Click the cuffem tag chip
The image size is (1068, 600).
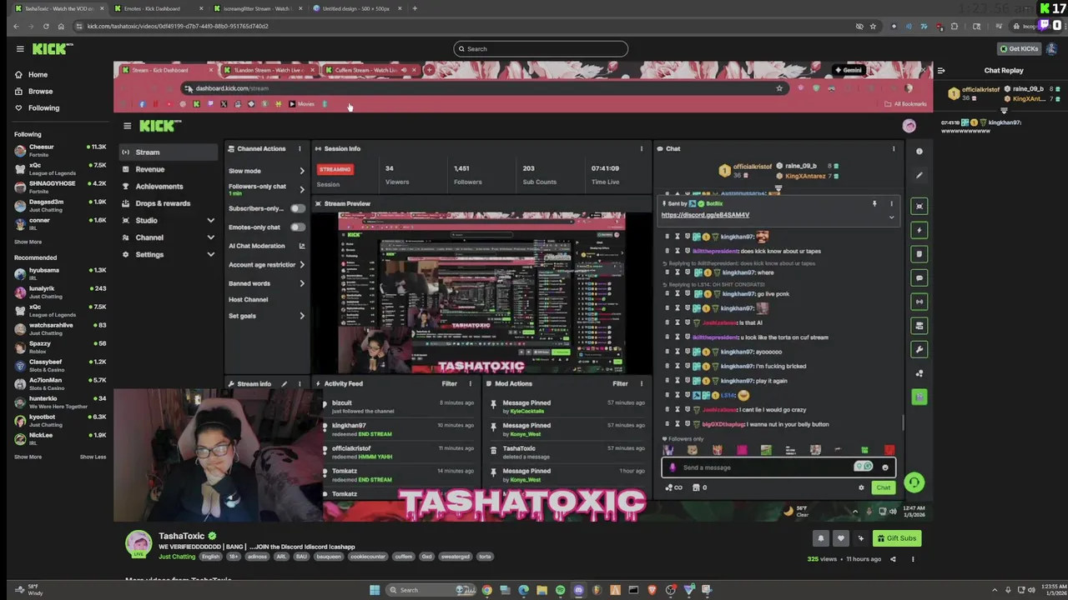[404, 557]
